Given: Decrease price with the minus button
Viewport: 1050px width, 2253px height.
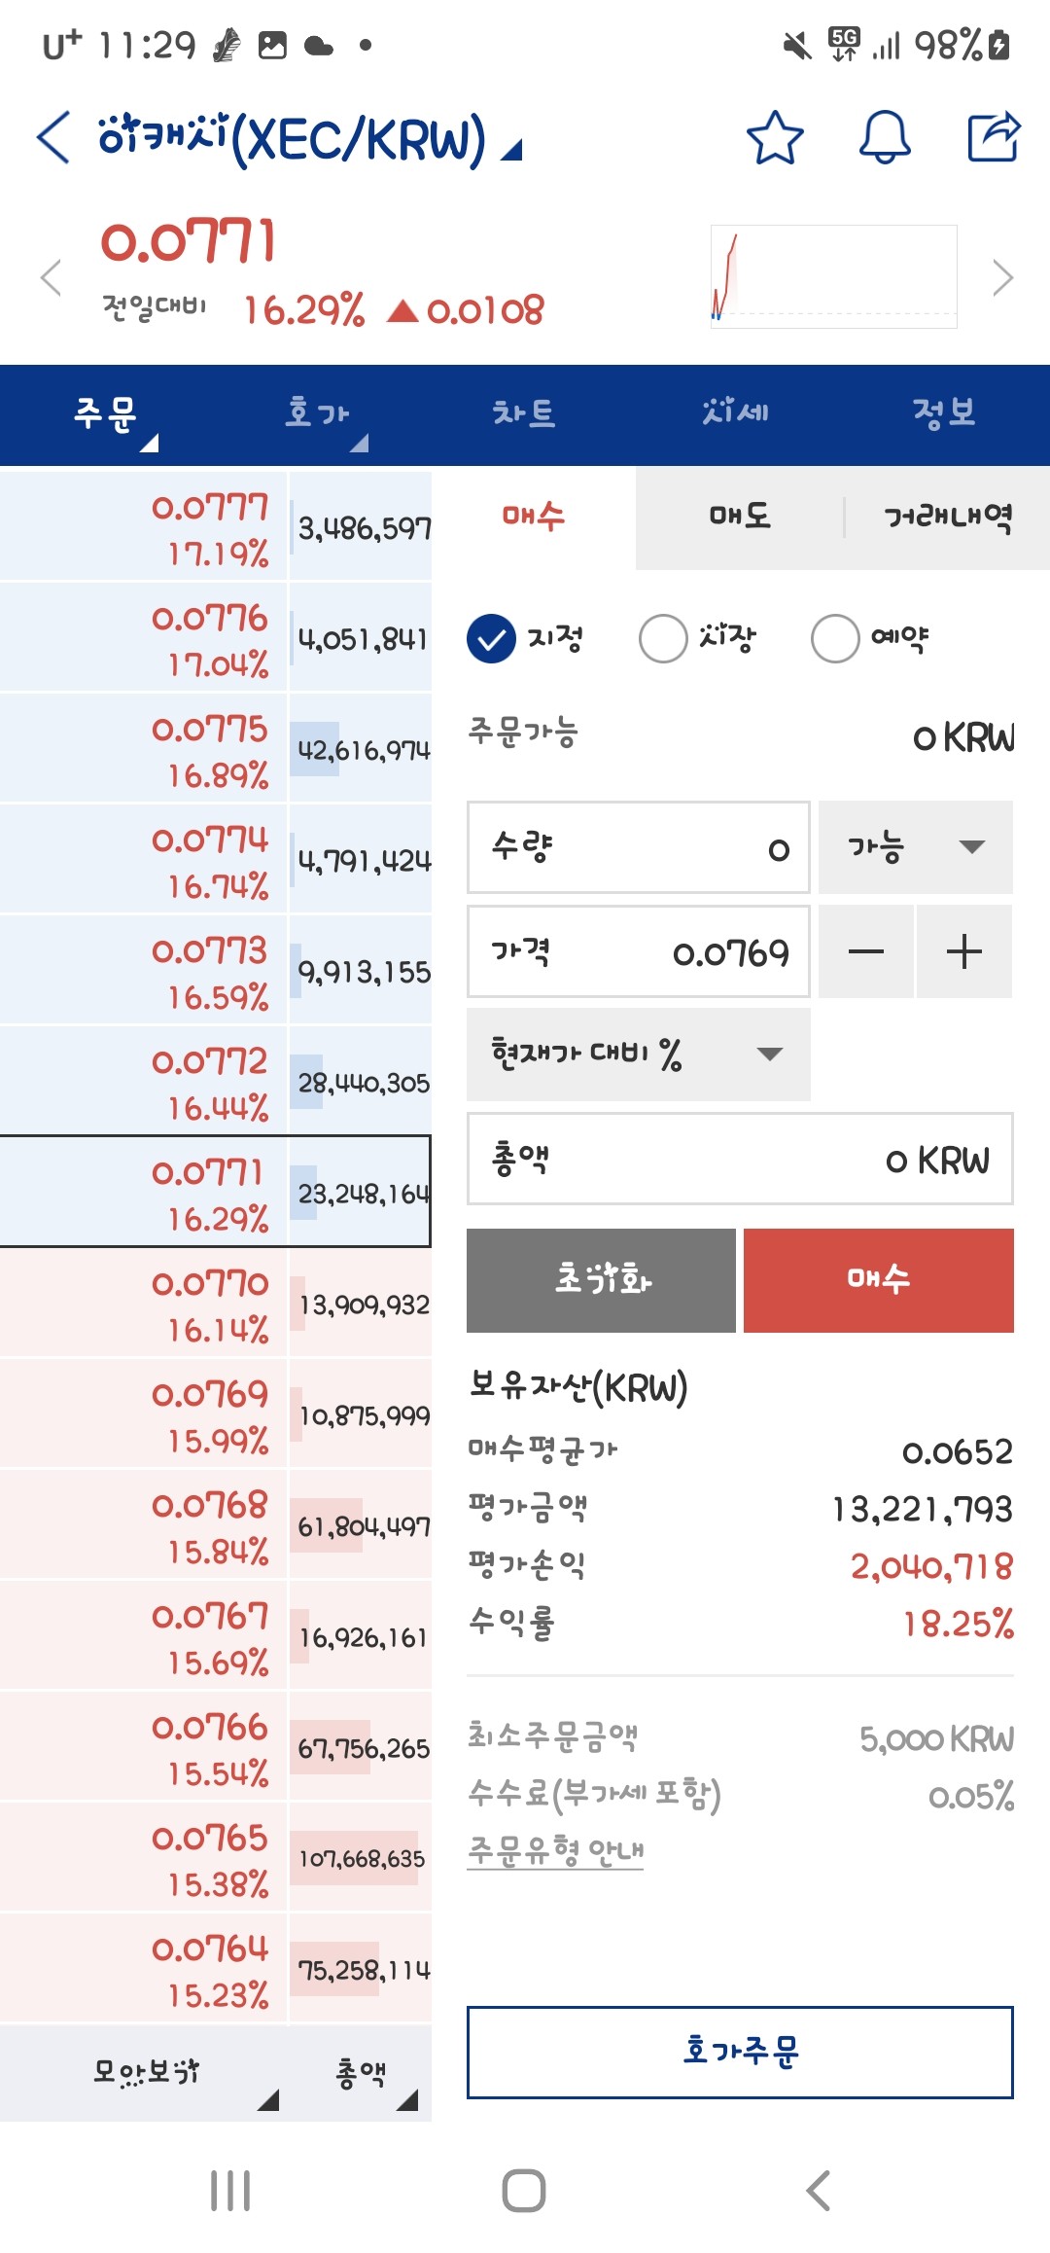Looking at the screenshot, I should pos(865,951).
